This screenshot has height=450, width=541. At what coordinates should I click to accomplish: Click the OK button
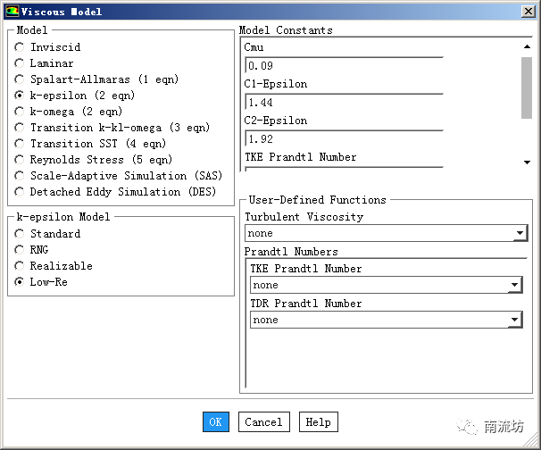pyautogui.click(x=215, y=422)
